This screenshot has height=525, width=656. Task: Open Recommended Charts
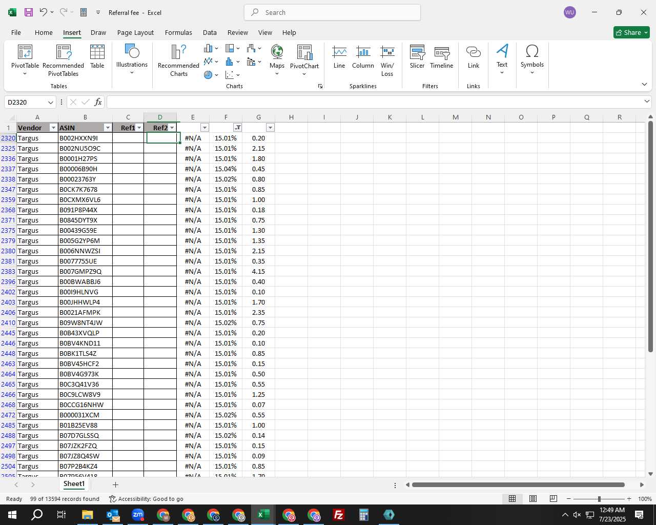pyautogui.click(x=178, y=60)
